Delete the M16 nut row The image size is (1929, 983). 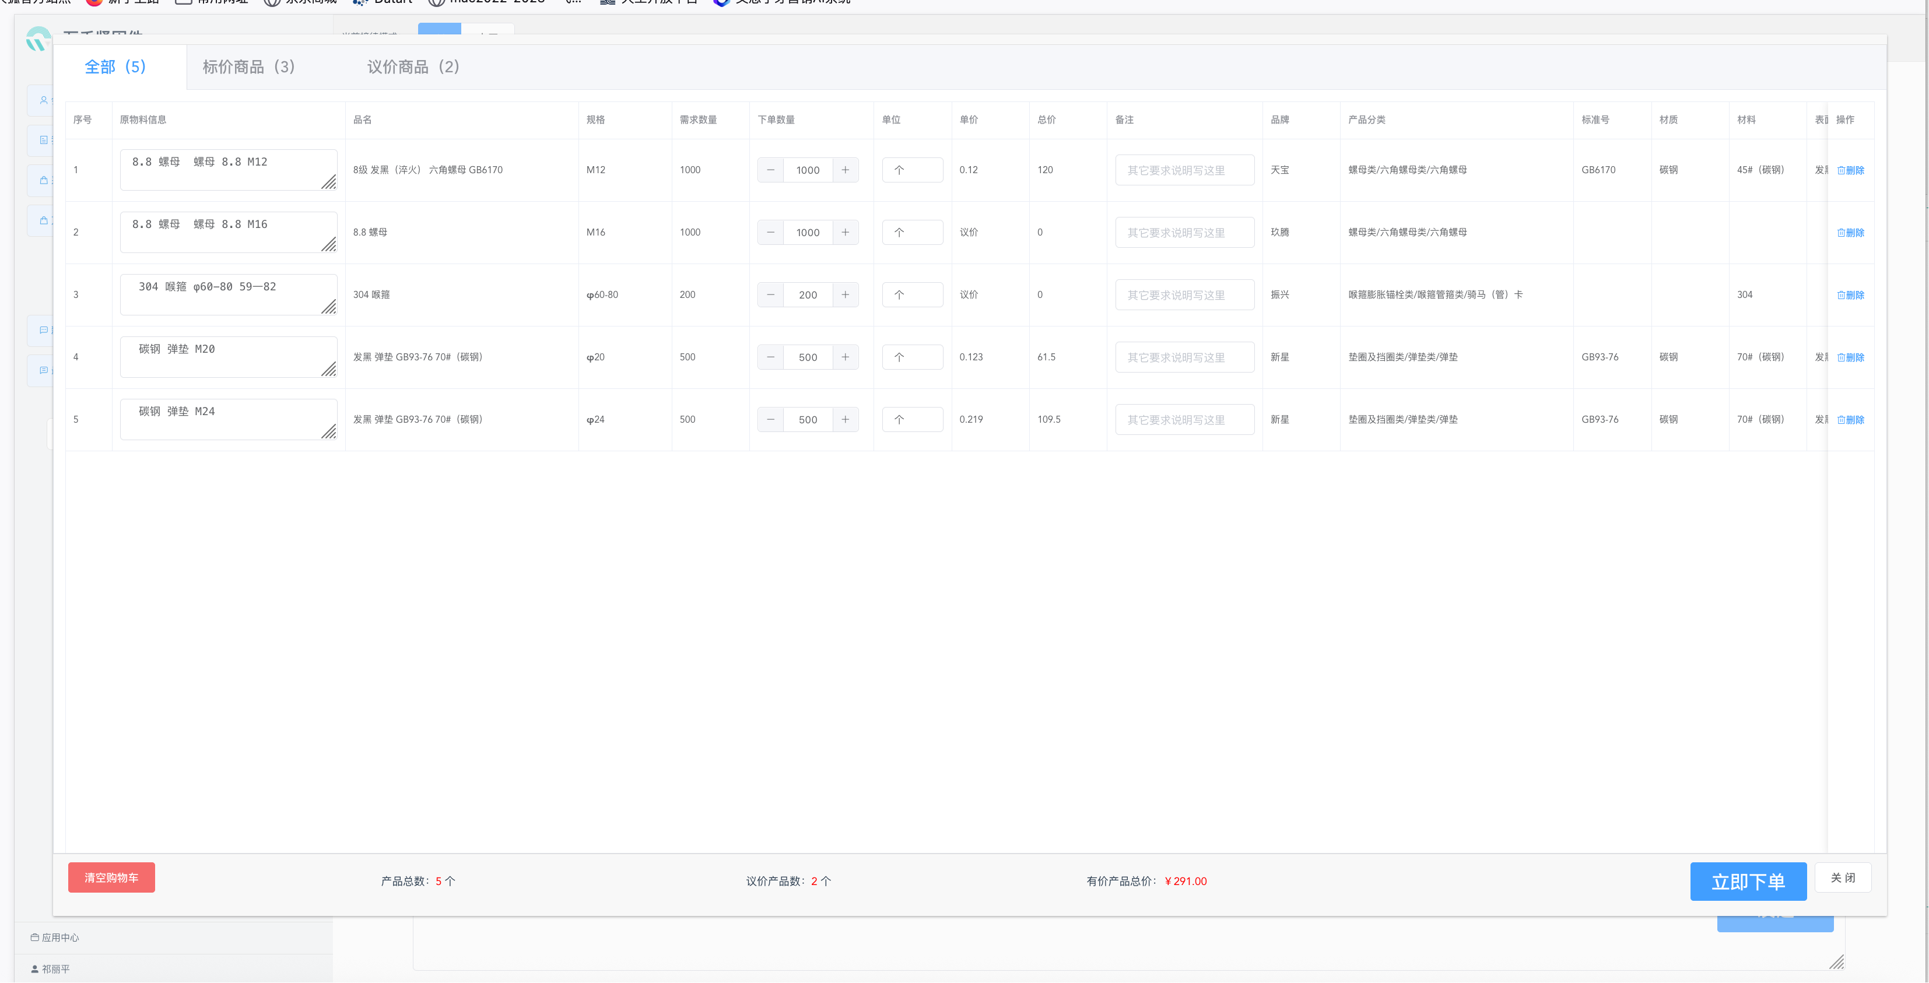[x=1850, y=233]
